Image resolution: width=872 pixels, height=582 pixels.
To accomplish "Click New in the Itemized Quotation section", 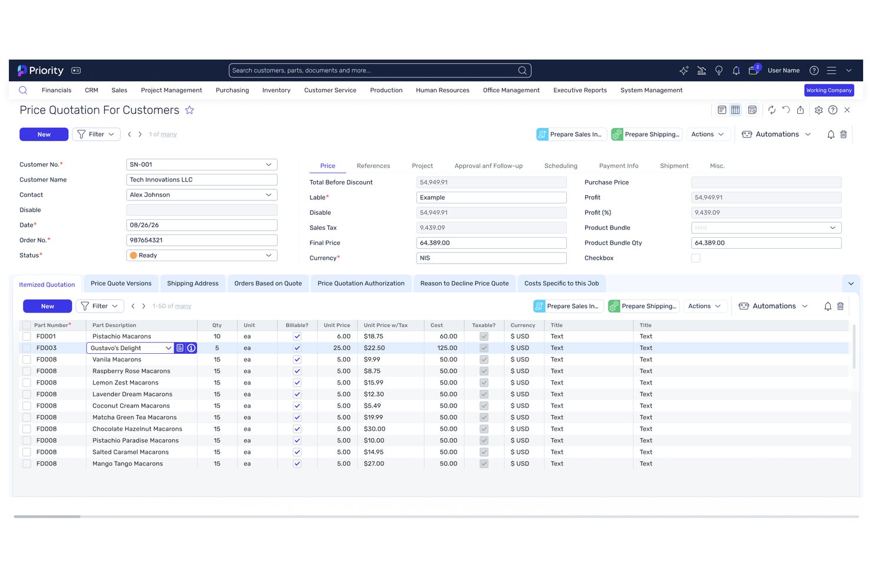I will (47, 306).
